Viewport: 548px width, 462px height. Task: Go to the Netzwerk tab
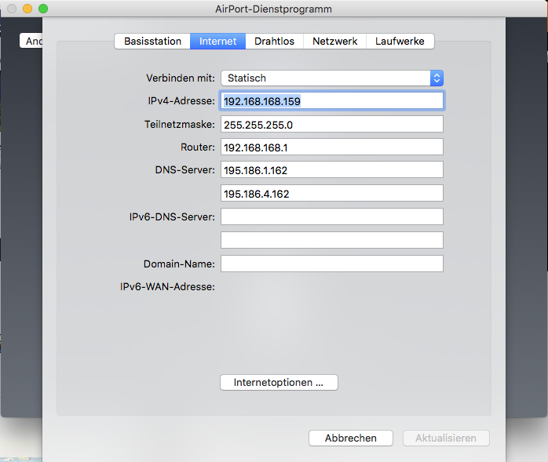click(x=334, y=42)
